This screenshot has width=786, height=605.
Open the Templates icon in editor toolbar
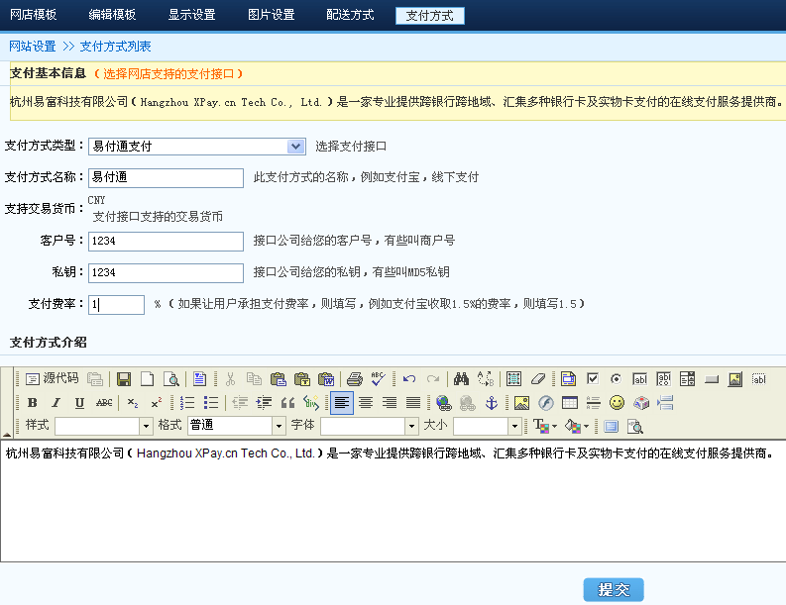199,379
